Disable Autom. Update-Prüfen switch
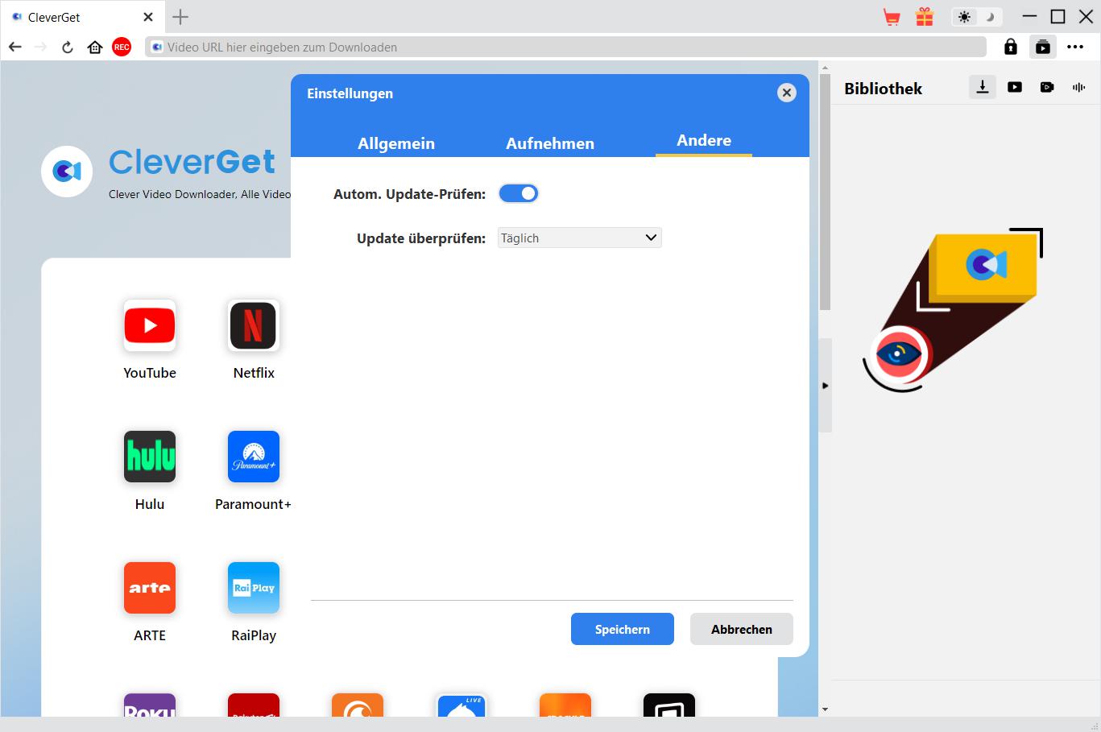Viewport: 1101px width, 732px height. coord(519,193)
